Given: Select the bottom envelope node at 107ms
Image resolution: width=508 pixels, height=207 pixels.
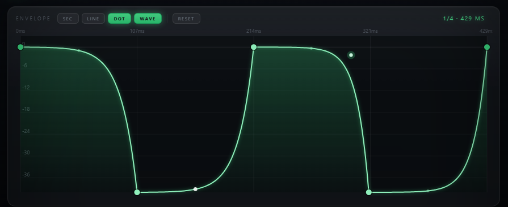Looking at the screenshot, I should (x=137, y=192).
